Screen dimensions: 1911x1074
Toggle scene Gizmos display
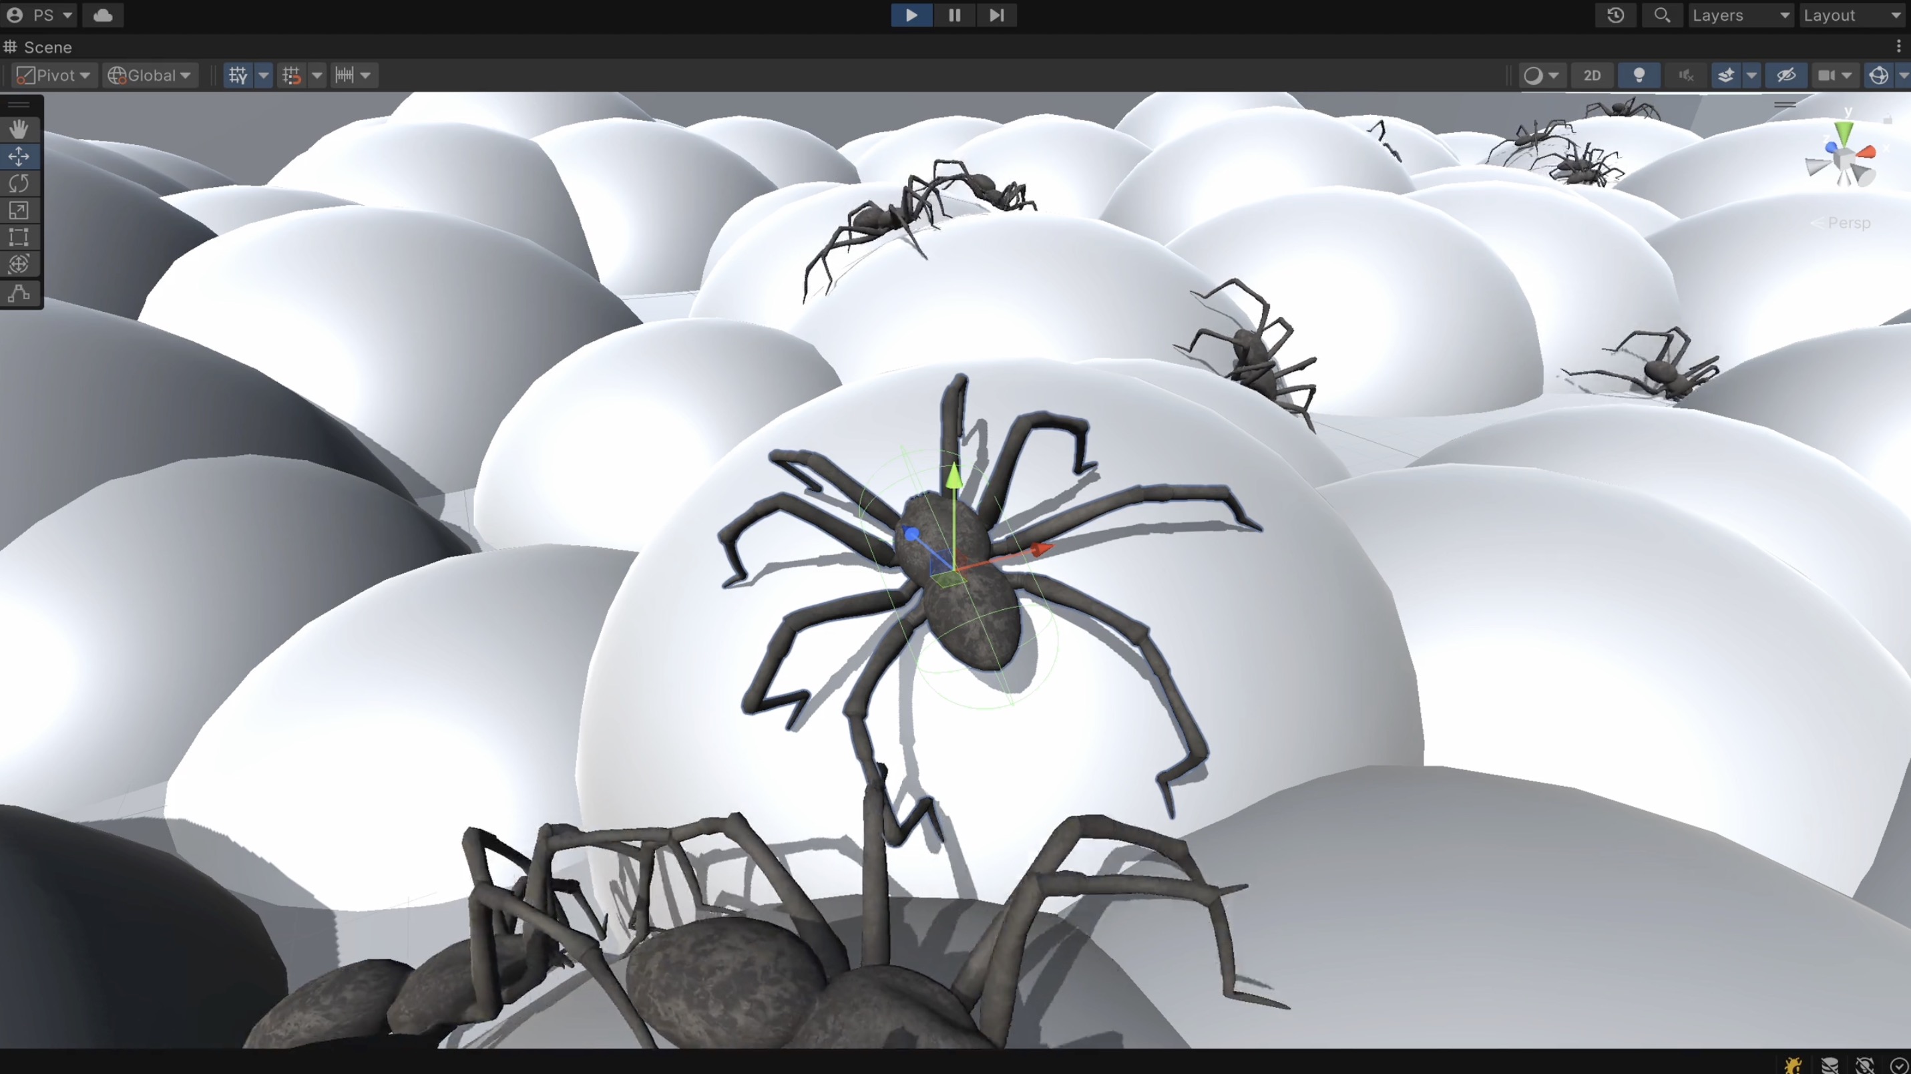point(1878,75)
